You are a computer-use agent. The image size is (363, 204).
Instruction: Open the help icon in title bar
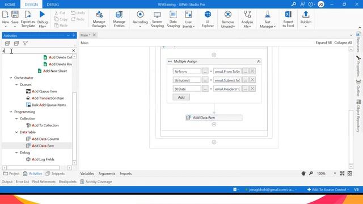coord(311,4)
